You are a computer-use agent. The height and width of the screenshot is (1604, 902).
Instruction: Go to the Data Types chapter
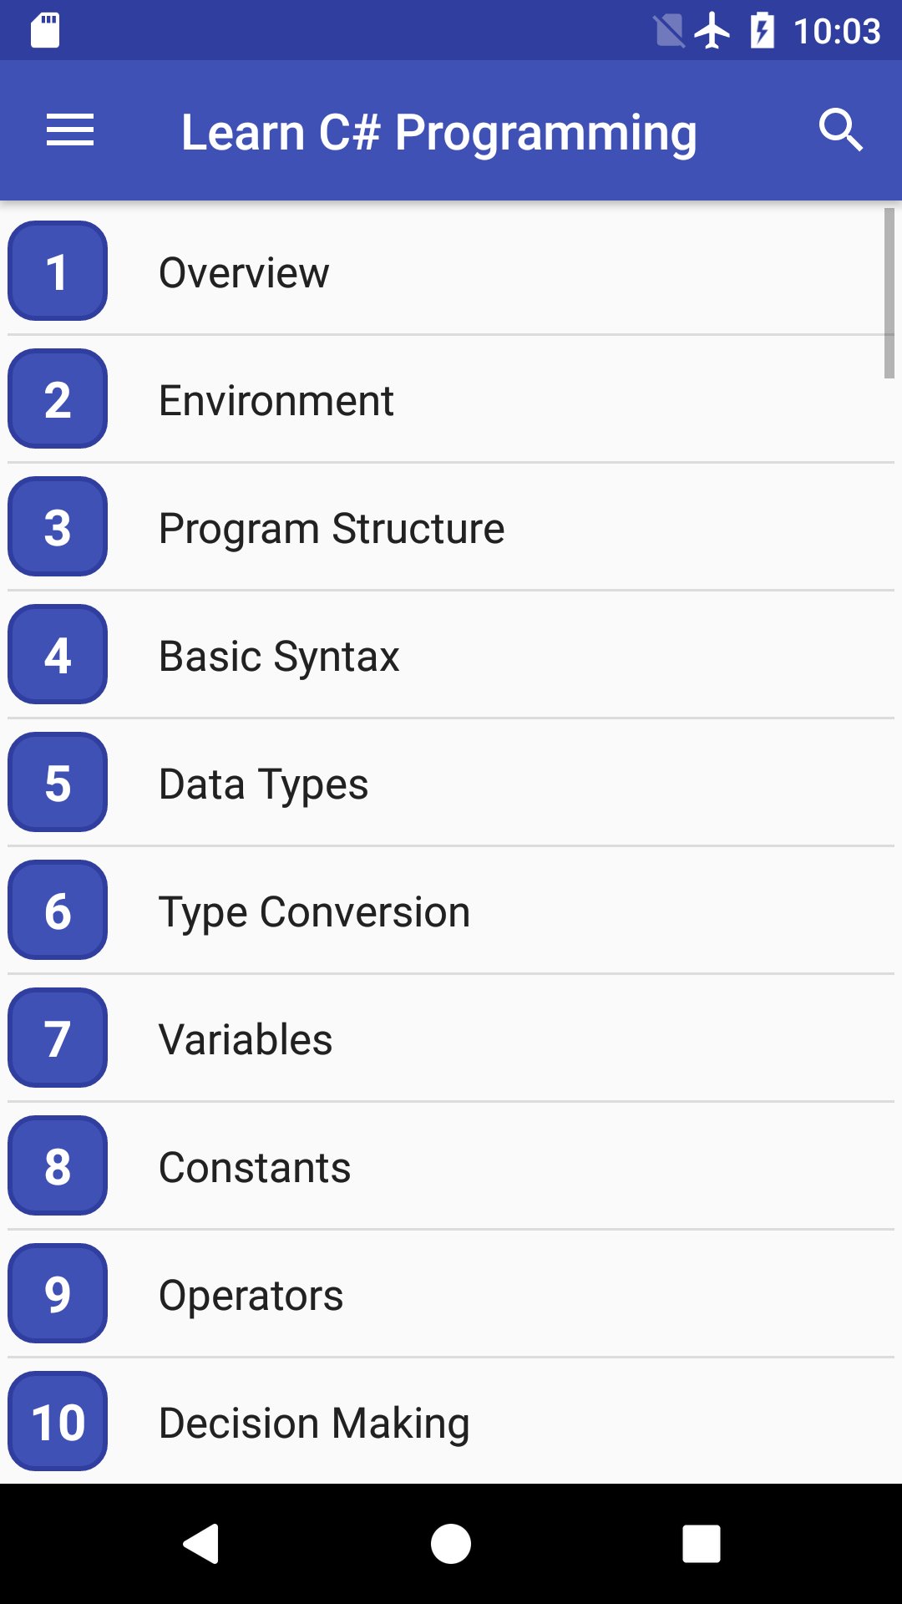tap(263, 784)
